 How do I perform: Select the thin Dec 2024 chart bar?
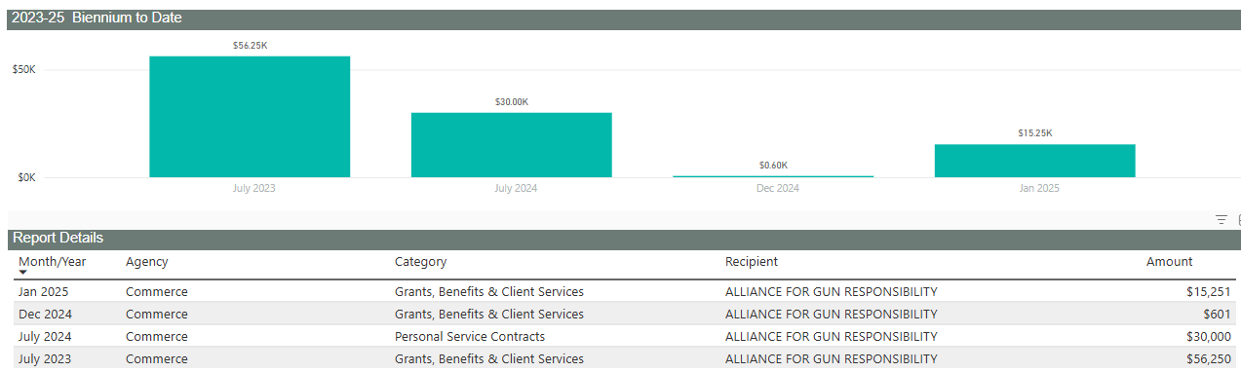point(773,176)
